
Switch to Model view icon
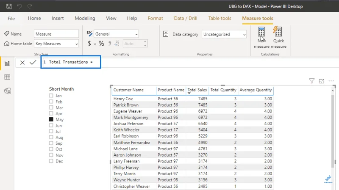point(7,91)
